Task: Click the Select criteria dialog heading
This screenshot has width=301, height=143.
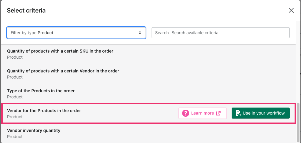Action: click(26, 11)
